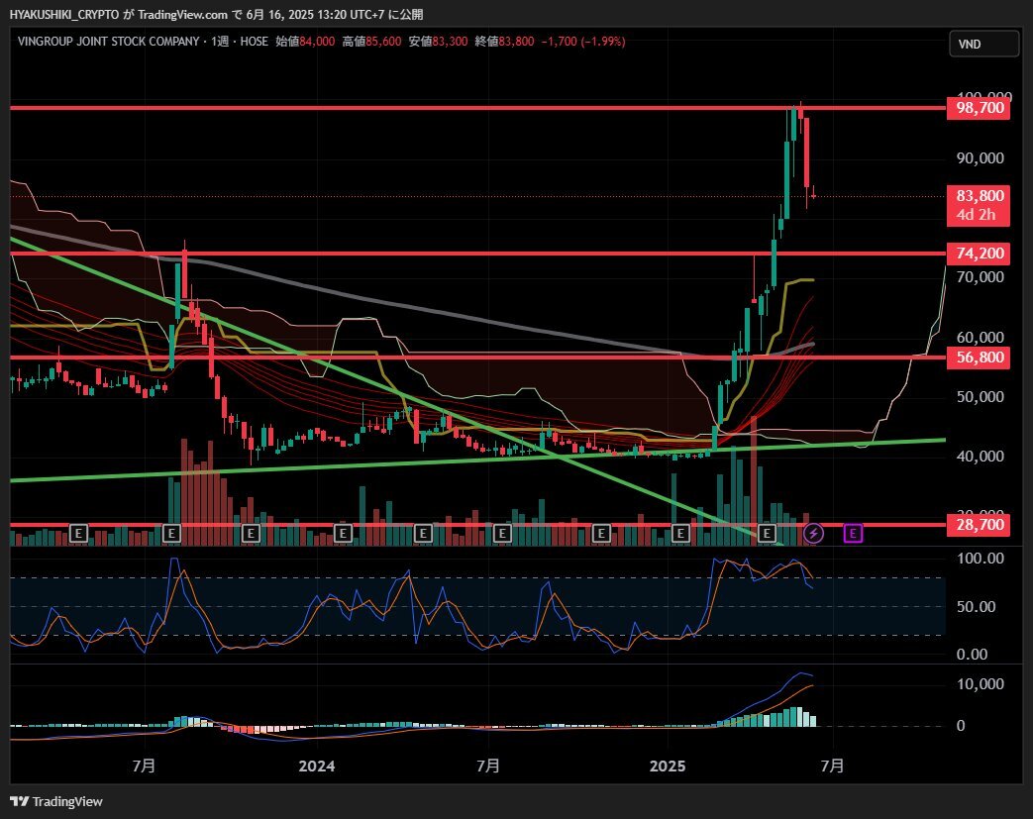This screenshot has height=819, width=1033.
Task: Click the 90,000 price axis label
Action: tap(980, 158)
